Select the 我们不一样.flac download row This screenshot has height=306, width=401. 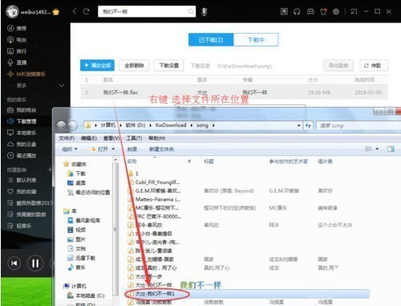point(234,92)
